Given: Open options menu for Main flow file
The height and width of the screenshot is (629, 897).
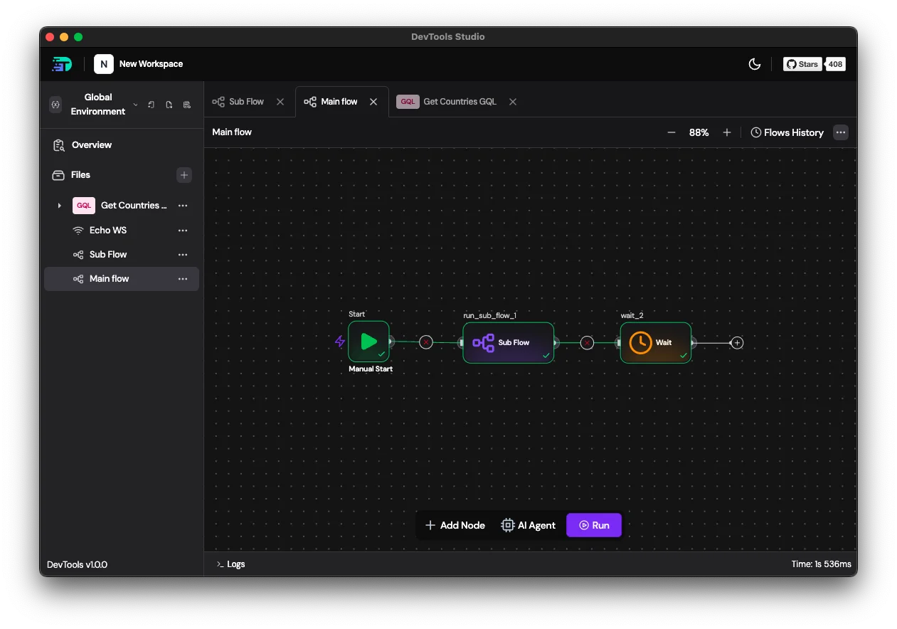Looking at the screenshot, I should click(183, 279).
